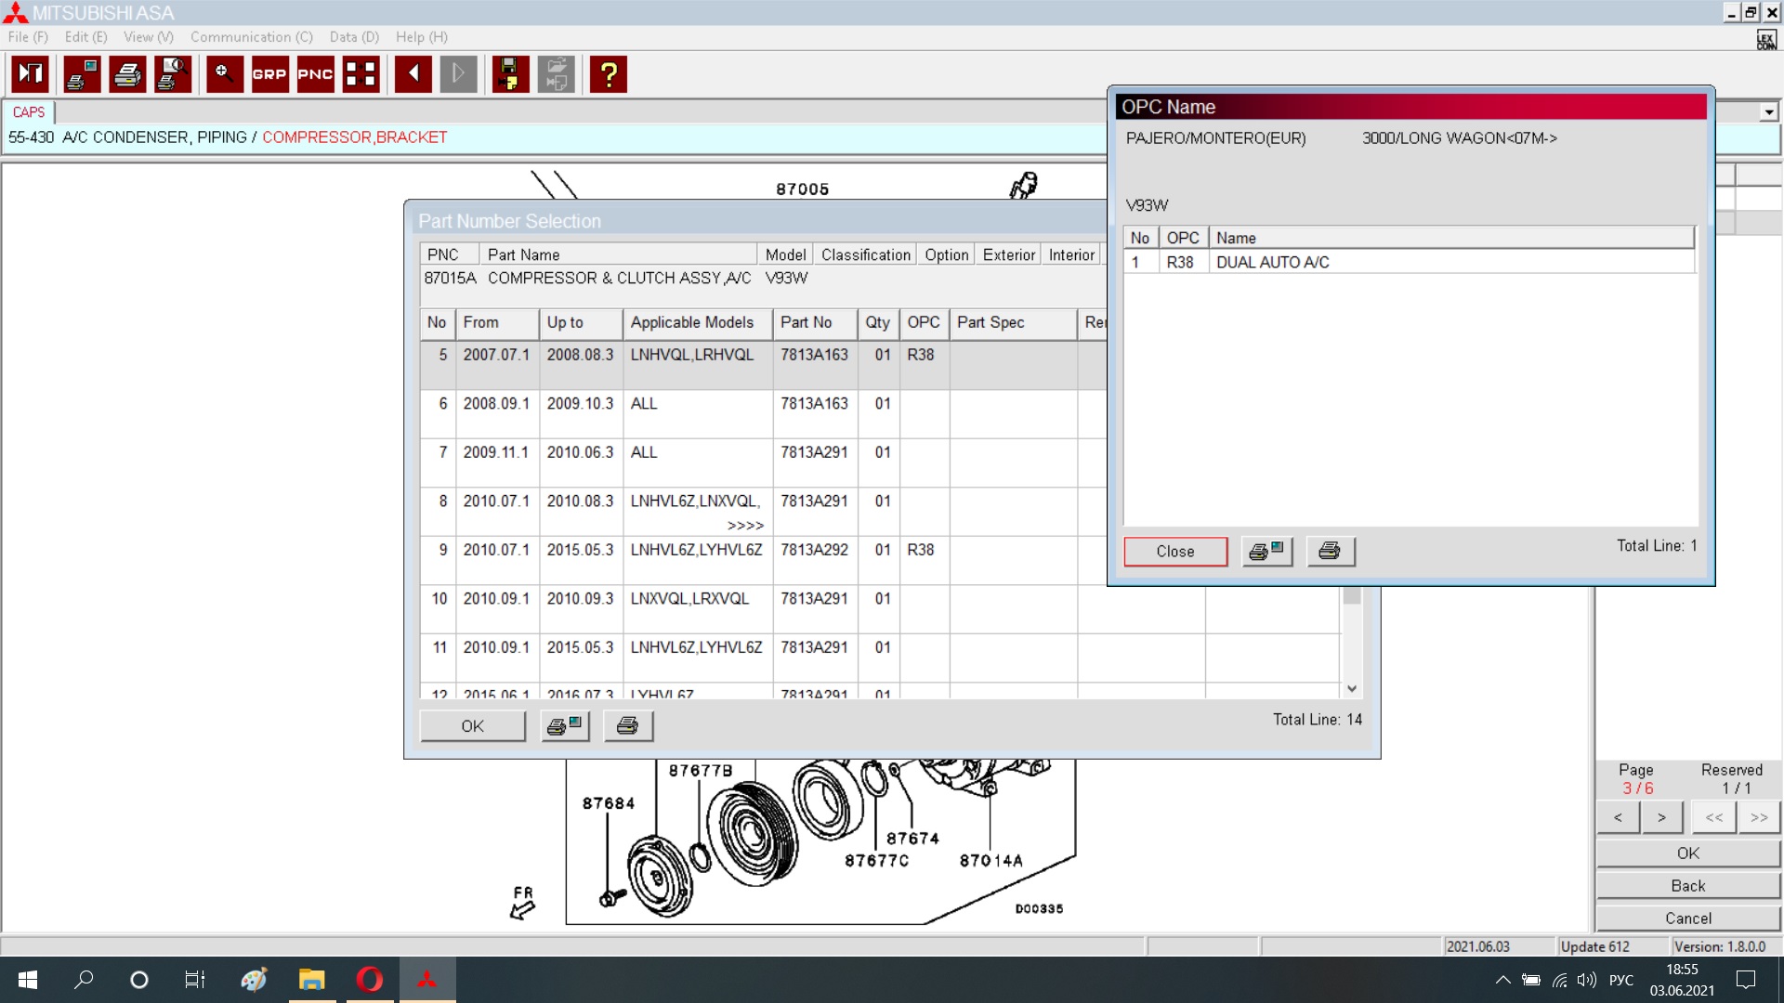Image resolution: width=1784 pixels, height=1003 pixels.
Task: Click the save to floppy toolbar icon
Action: tap(509, 74)
